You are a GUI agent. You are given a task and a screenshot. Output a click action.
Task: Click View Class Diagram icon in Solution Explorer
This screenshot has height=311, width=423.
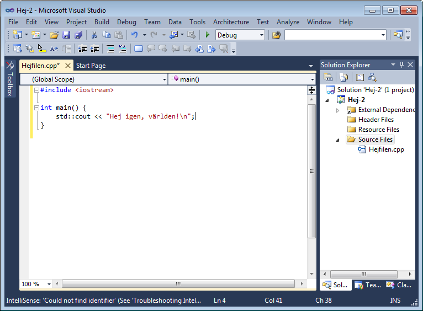(372, 77)
